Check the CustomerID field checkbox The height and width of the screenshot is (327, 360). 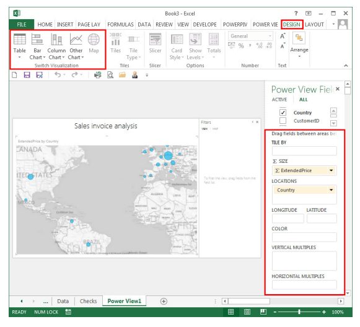click(x=283, y=121)
